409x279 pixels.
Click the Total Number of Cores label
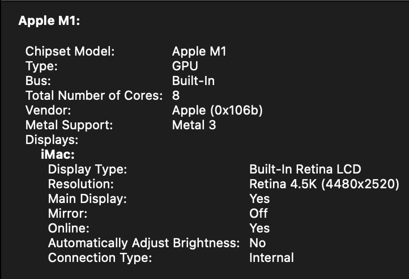click(x=94, y=96)
